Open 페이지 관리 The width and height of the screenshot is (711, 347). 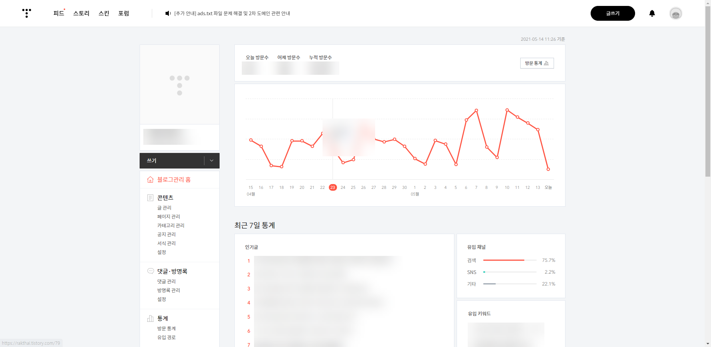pyautogui.click(x=168, y=217)
